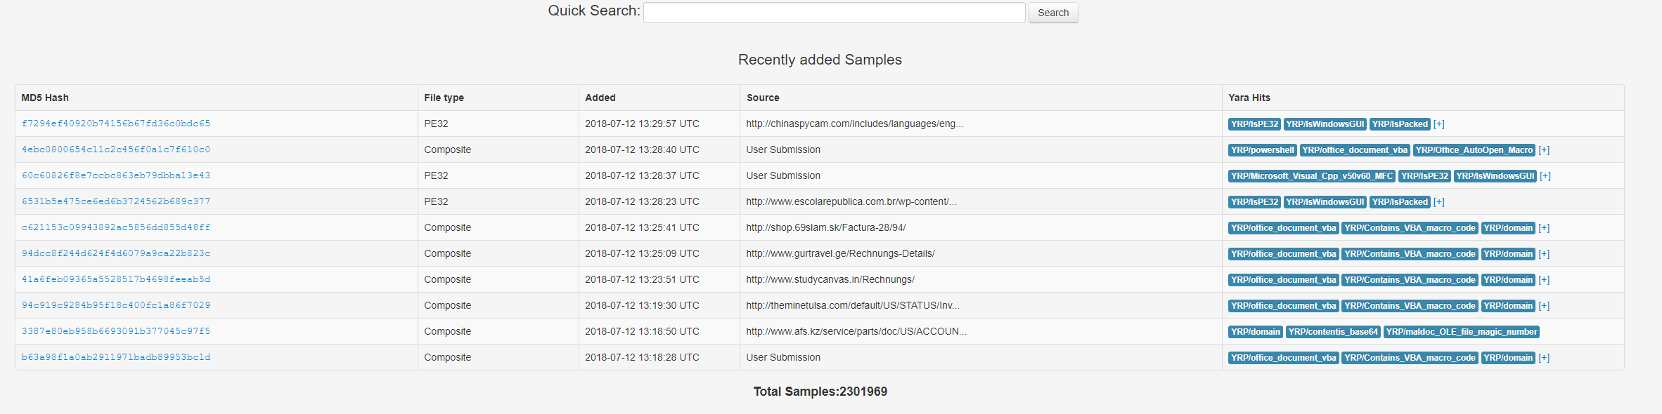Open sample b63a98f1a0ab2911971badb89953bc1d
Image resolution: width=1662 pixels, height=414 pixels.
click(x=116, y=357)
